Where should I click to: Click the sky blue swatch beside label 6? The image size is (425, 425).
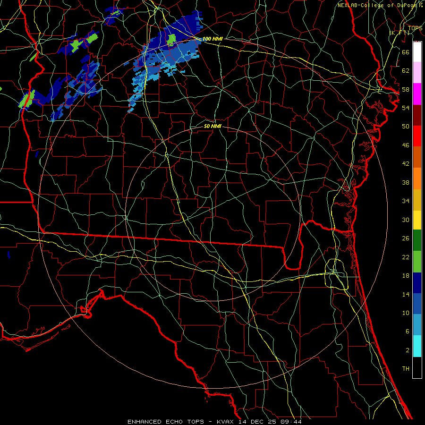pos(417,325)
